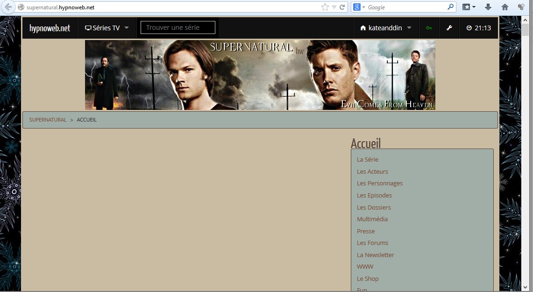Click the site globe icon in address bar

click(21, 7)
